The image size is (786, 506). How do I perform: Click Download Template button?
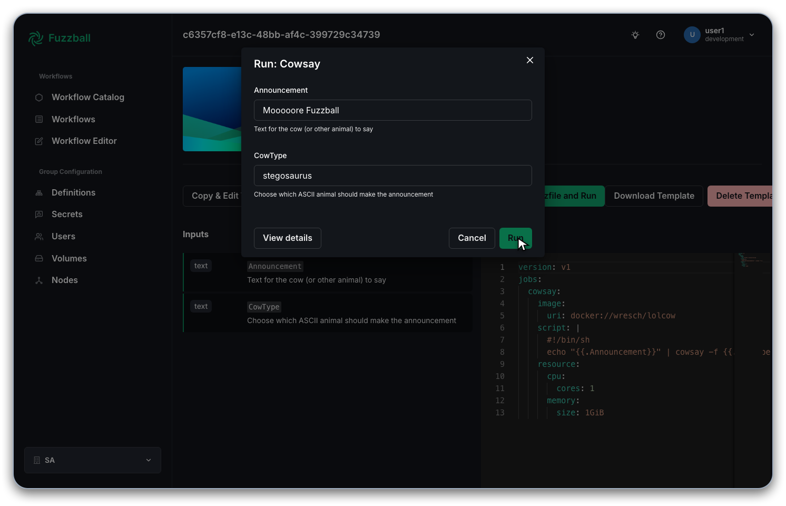click(654, 196)
